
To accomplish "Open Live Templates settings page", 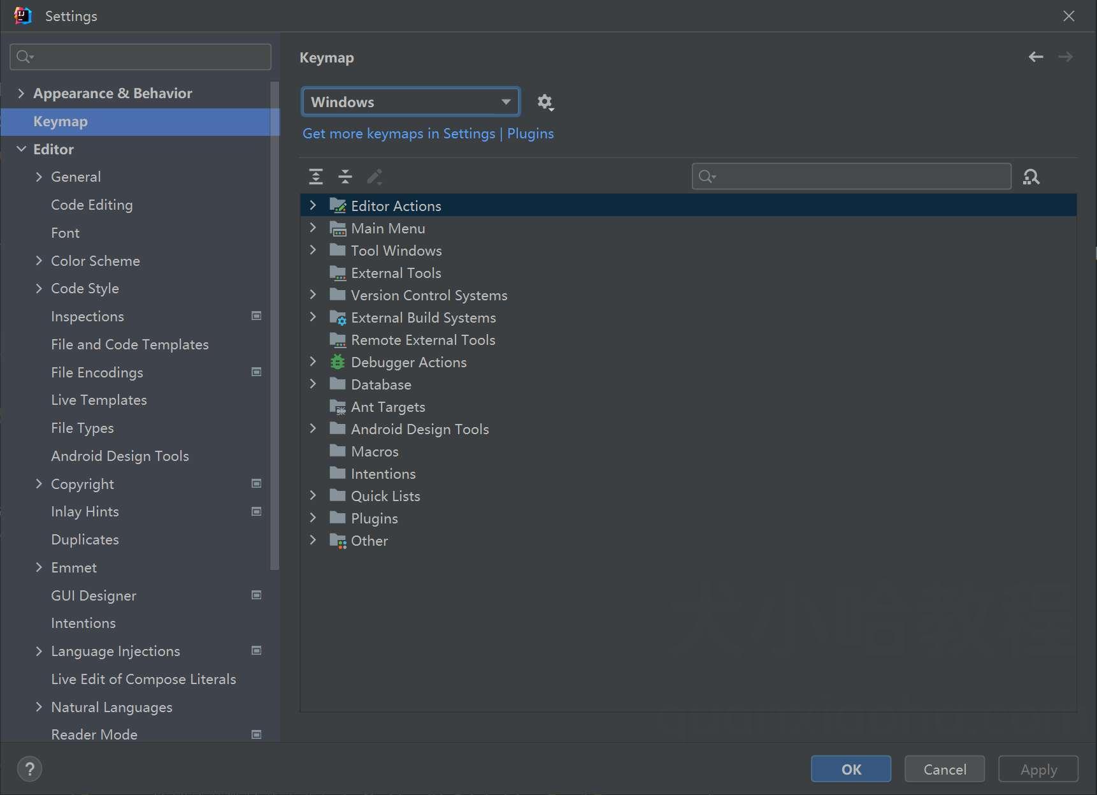I will click(x=99, y=400).
